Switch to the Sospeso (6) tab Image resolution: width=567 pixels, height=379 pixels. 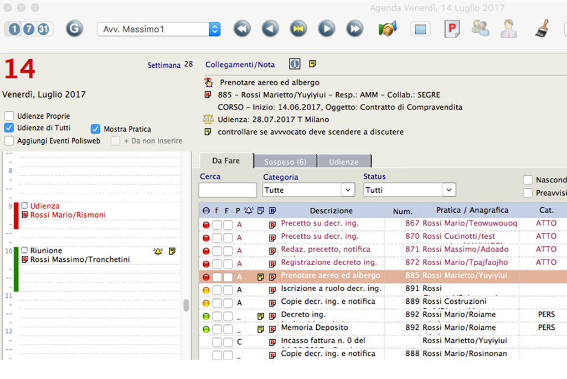tap(285, 161)
